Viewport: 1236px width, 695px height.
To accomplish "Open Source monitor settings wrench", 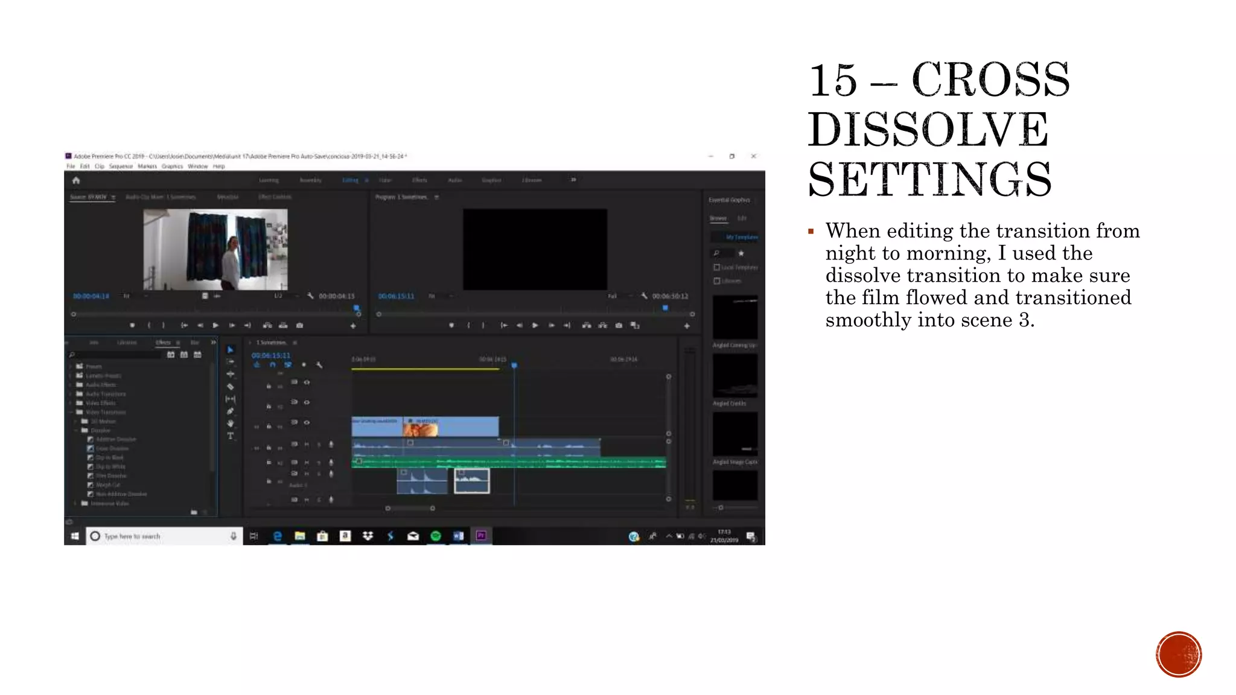I will tap(310, 296).
